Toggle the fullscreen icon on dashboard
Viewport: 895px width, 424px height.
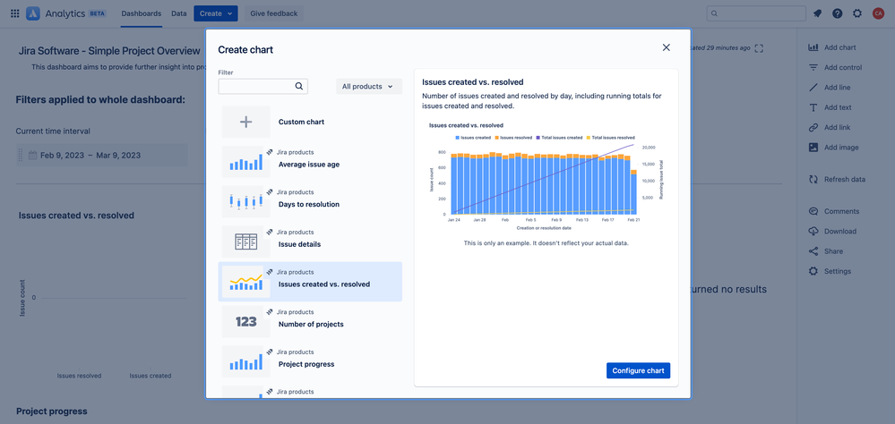coord(759,48)
